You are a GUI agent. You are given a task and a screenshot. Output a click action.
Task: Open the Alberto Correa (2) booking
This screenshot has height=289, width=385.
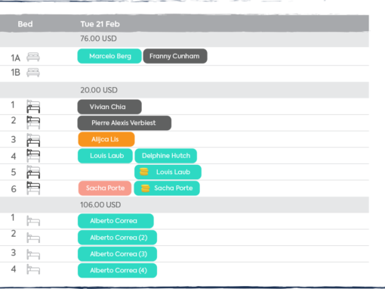tap(117, 238)
